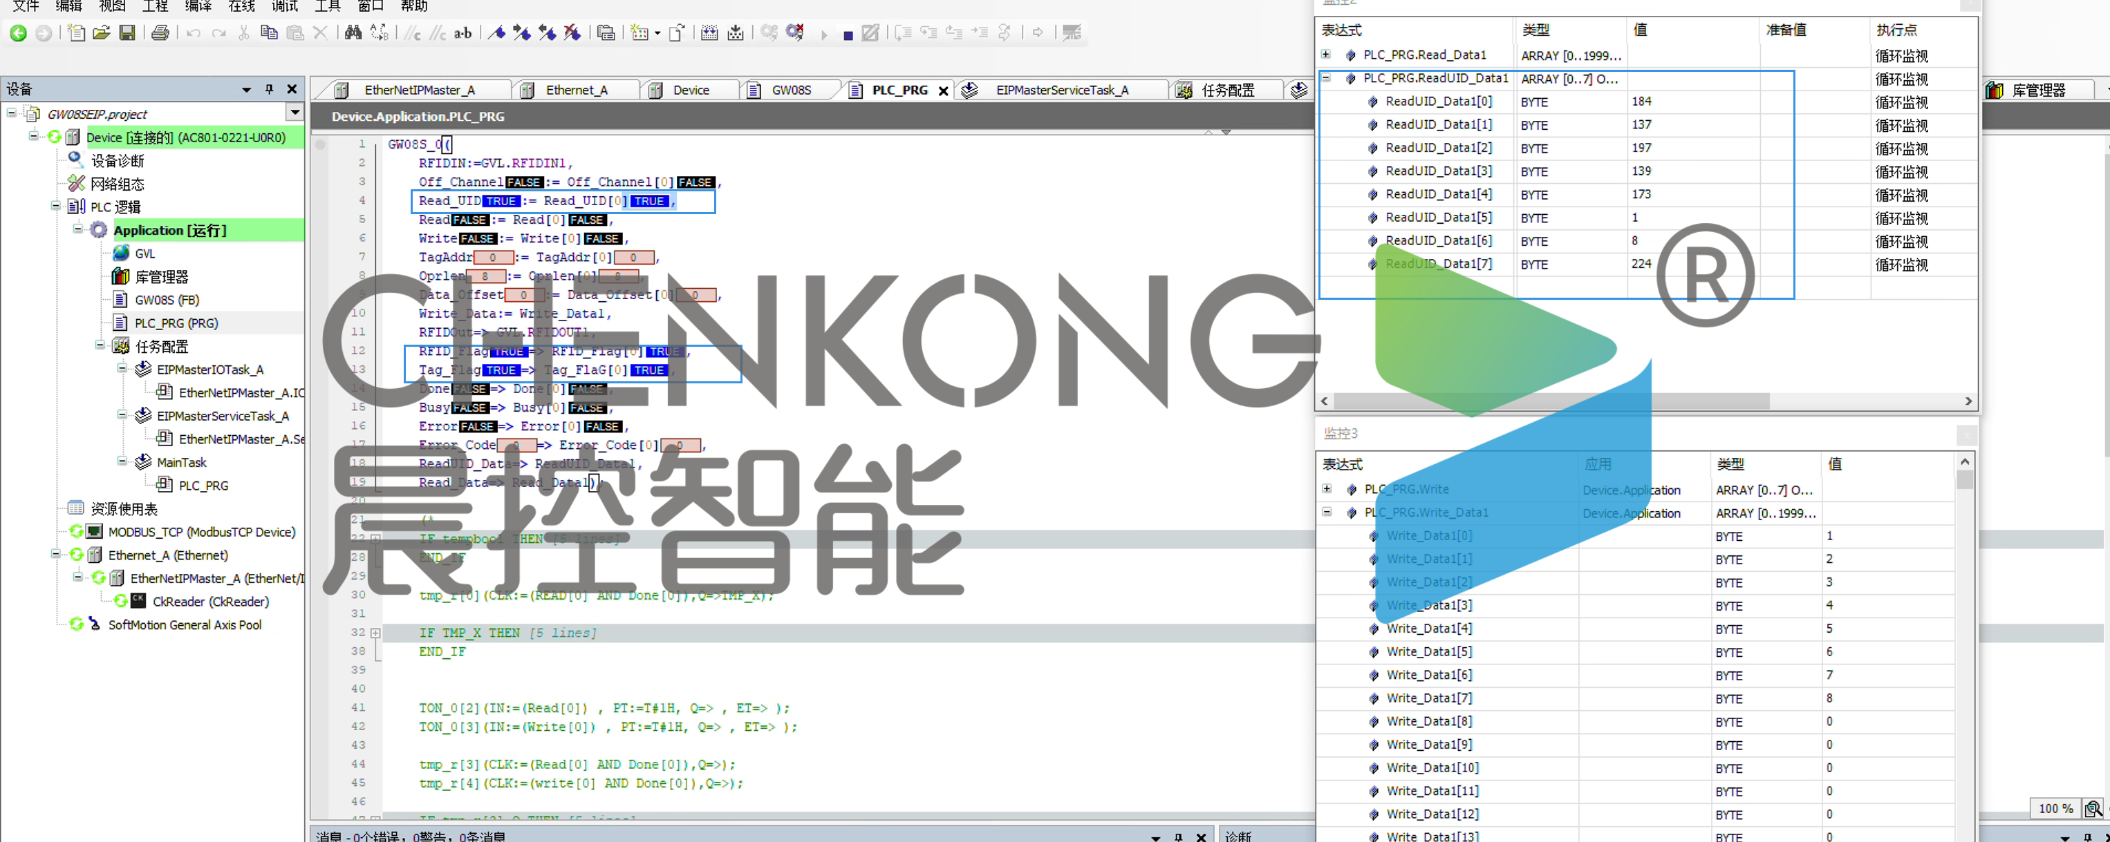
Task: Click up arrow of 监控3 vertical scrollbar
Action: (x=1964, y=461)
